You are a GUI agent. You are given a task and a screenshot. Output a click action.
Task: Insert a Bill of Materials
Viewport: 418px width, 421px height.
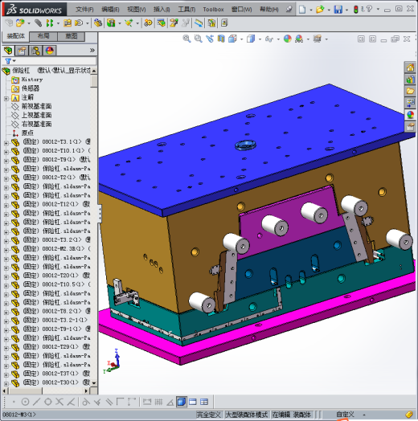[x=162, y=23]
